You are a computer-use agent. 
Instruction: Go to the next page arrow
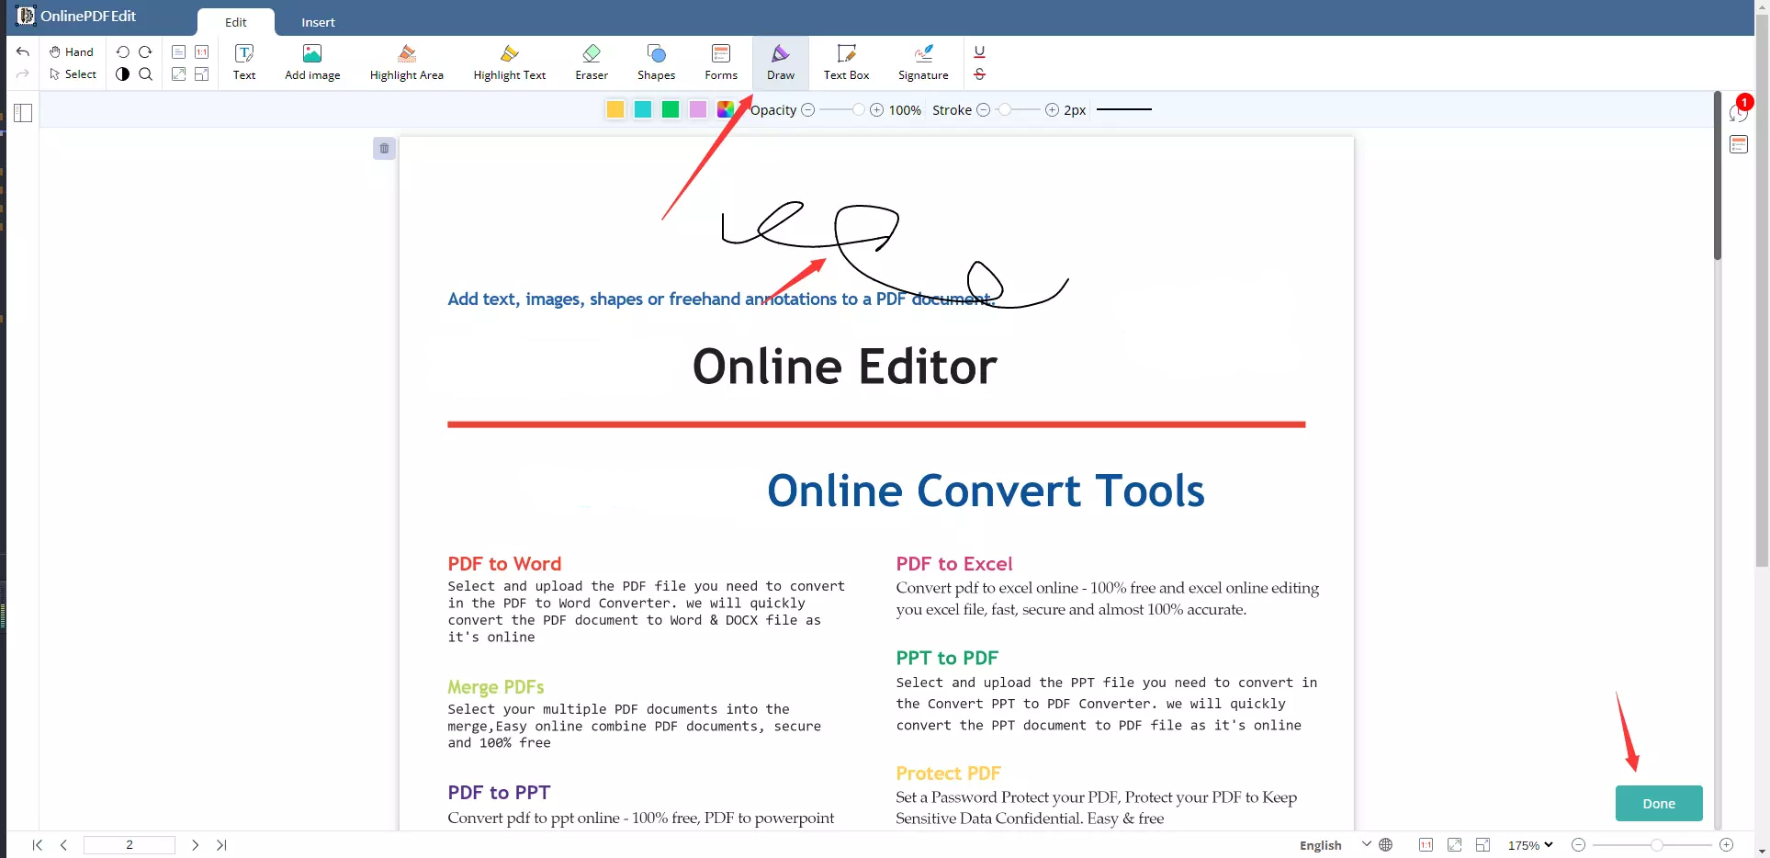tap(195, 845)
